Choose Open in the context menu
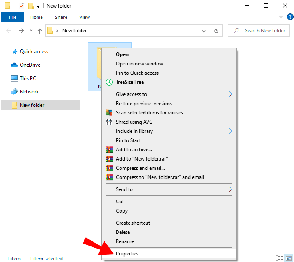The image size is (294, 262). click(x=169, y=54)
